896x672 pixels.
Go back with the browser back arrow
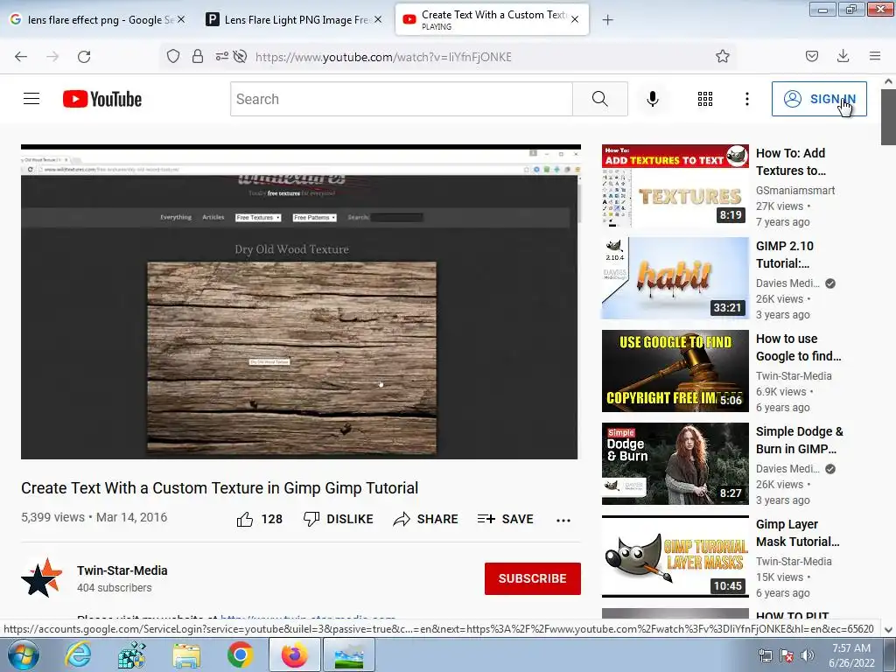click(x=21, y=57)
